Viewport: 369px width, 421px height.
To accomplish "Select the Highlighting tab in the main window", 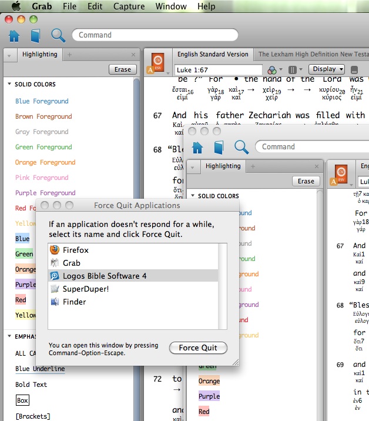I will coord(40,54).
